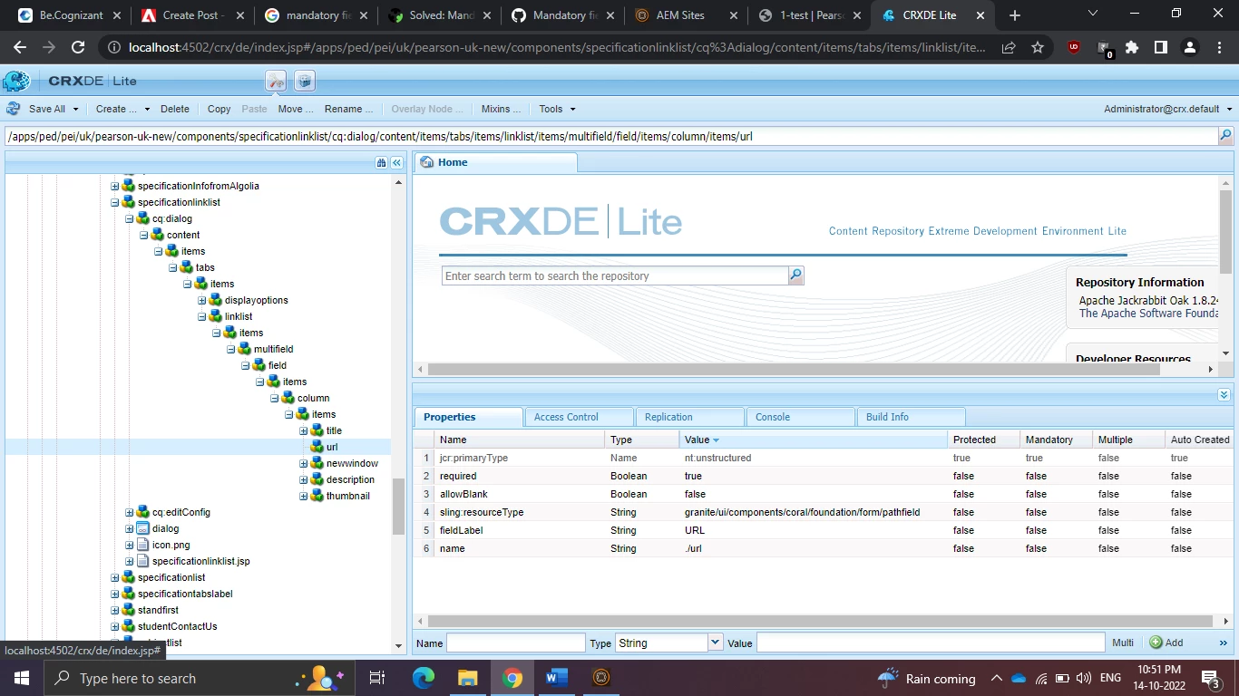Collapse the cq:dialog node
This screenshot has width=1239, height=696.
point(130,218)
